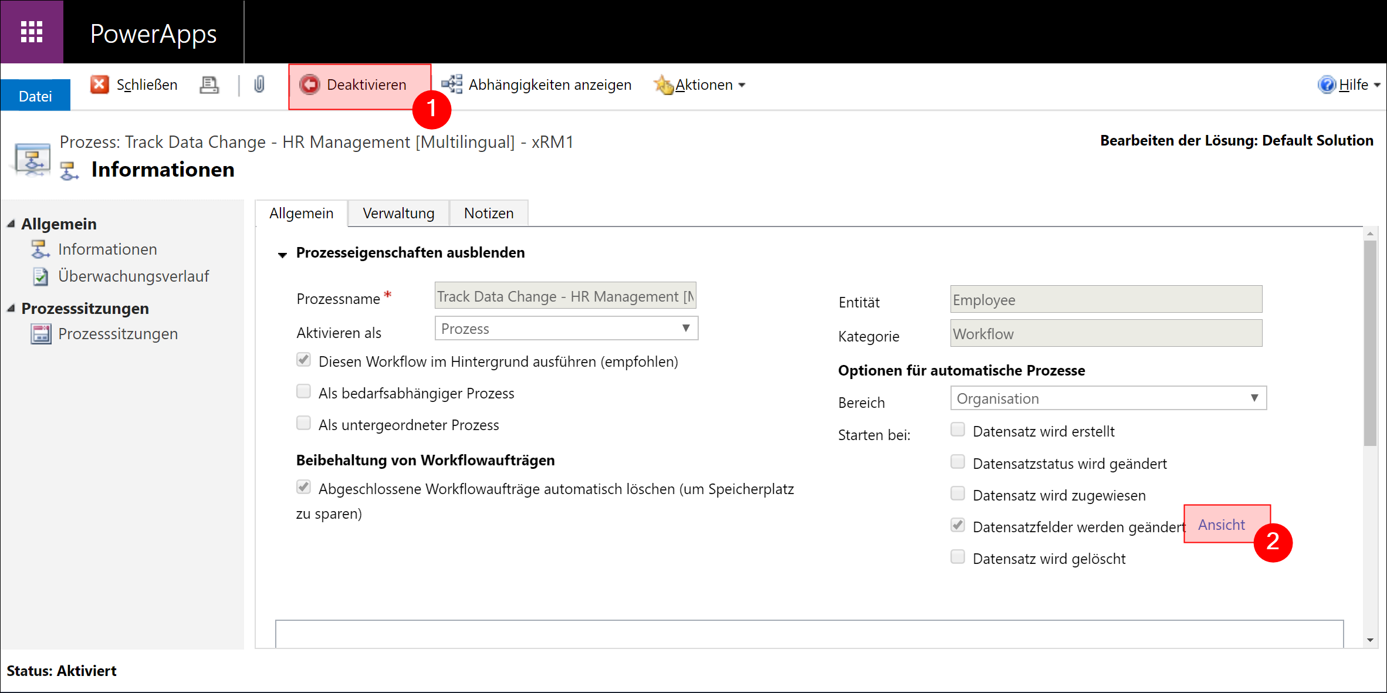This screenshot has width=1387, height=693.
Task: Click the print/save toolbar icon
Action: pos(209,85)
